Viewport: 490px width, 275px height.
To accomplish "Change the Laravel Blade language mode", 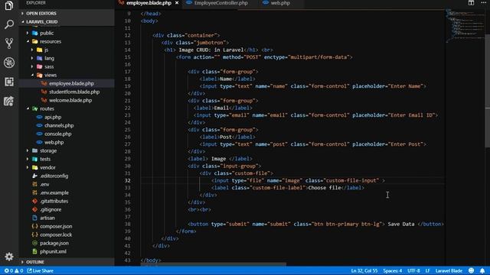I will tap(449, 270).
